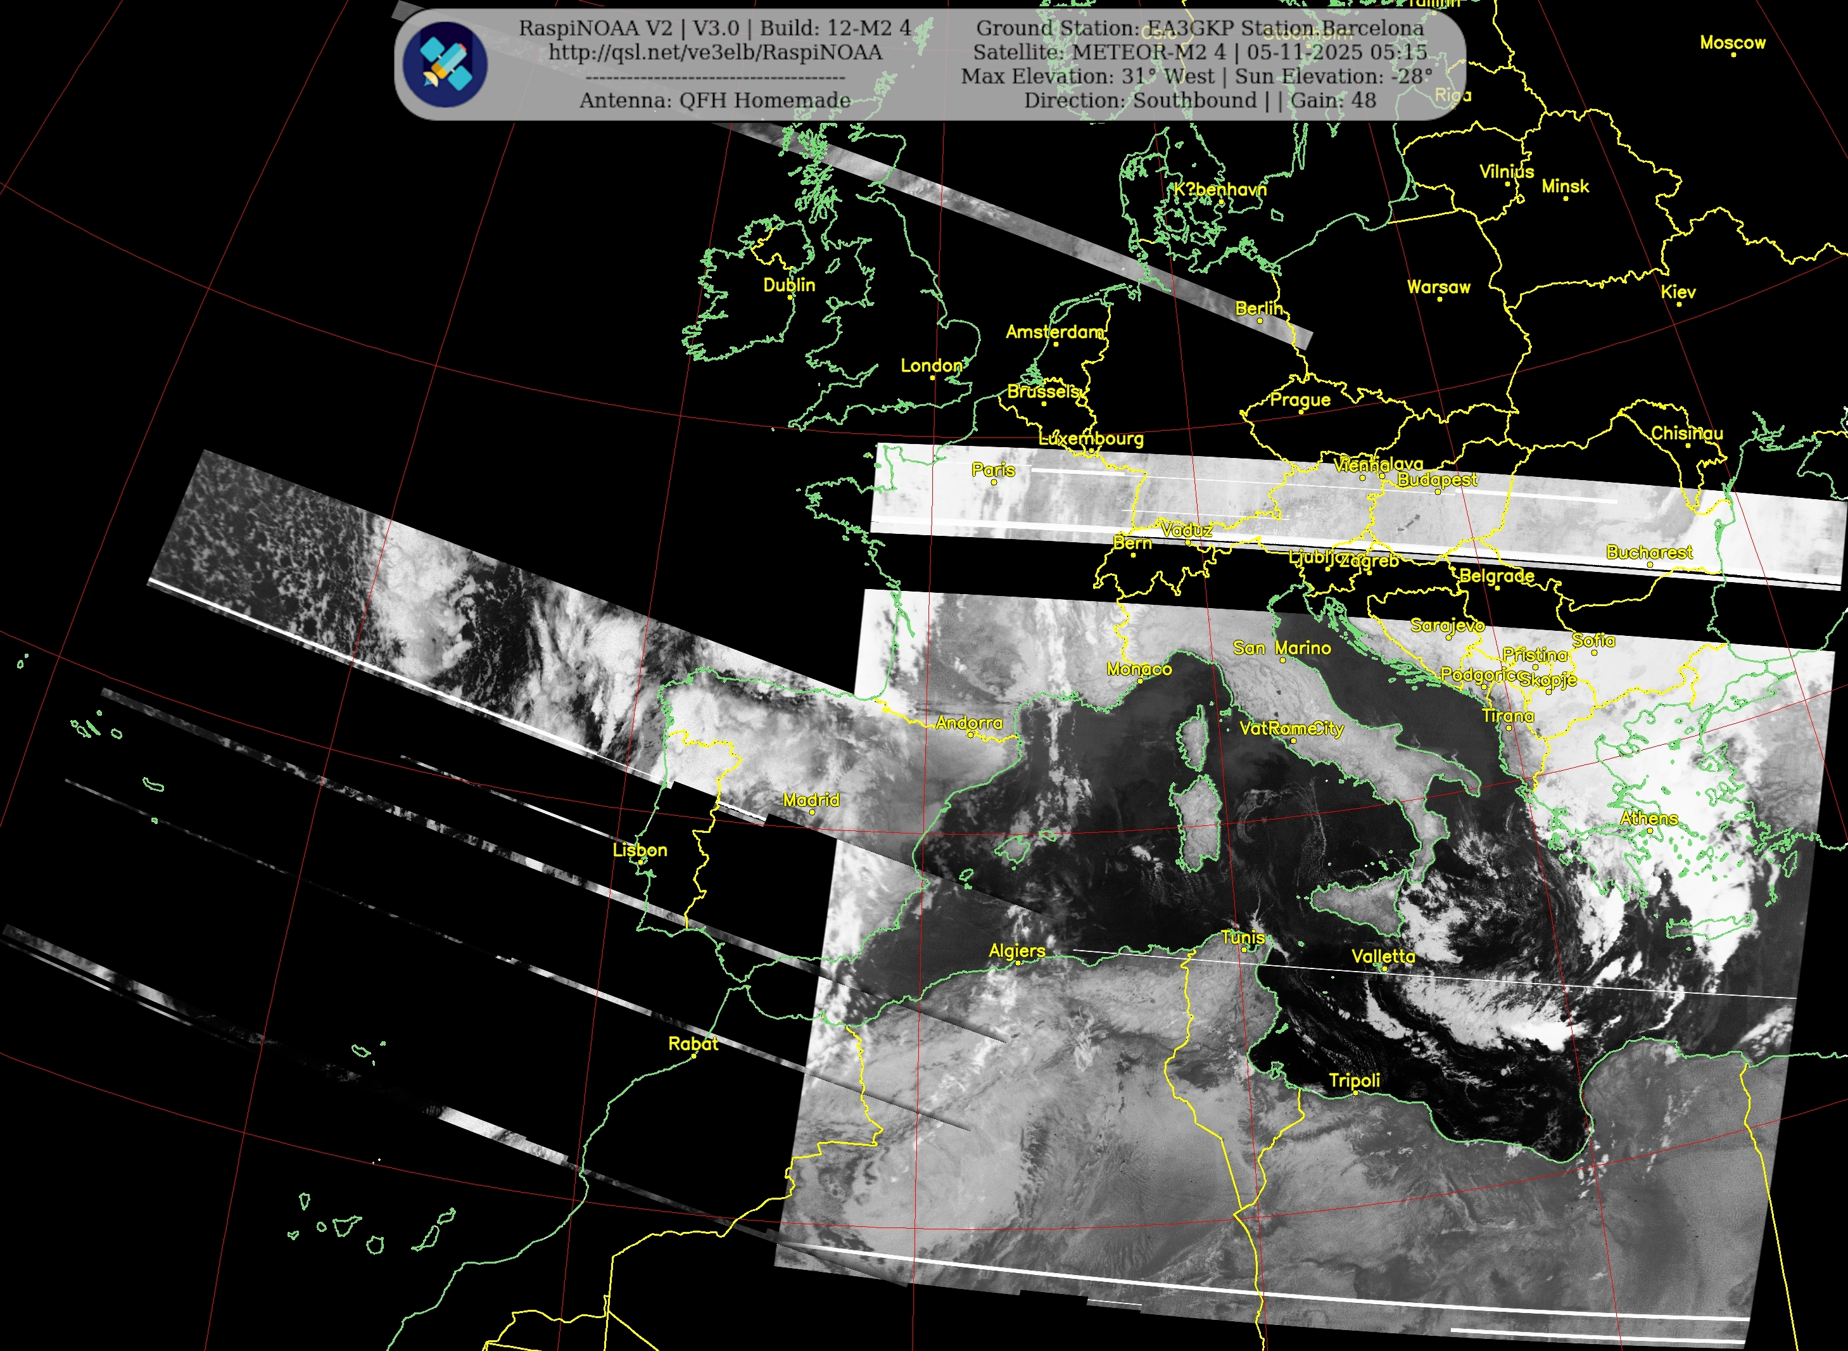This screenshot has height=1351, width=1848.
Task: Click the Tripoli city label
Action: [1353, 1081]
